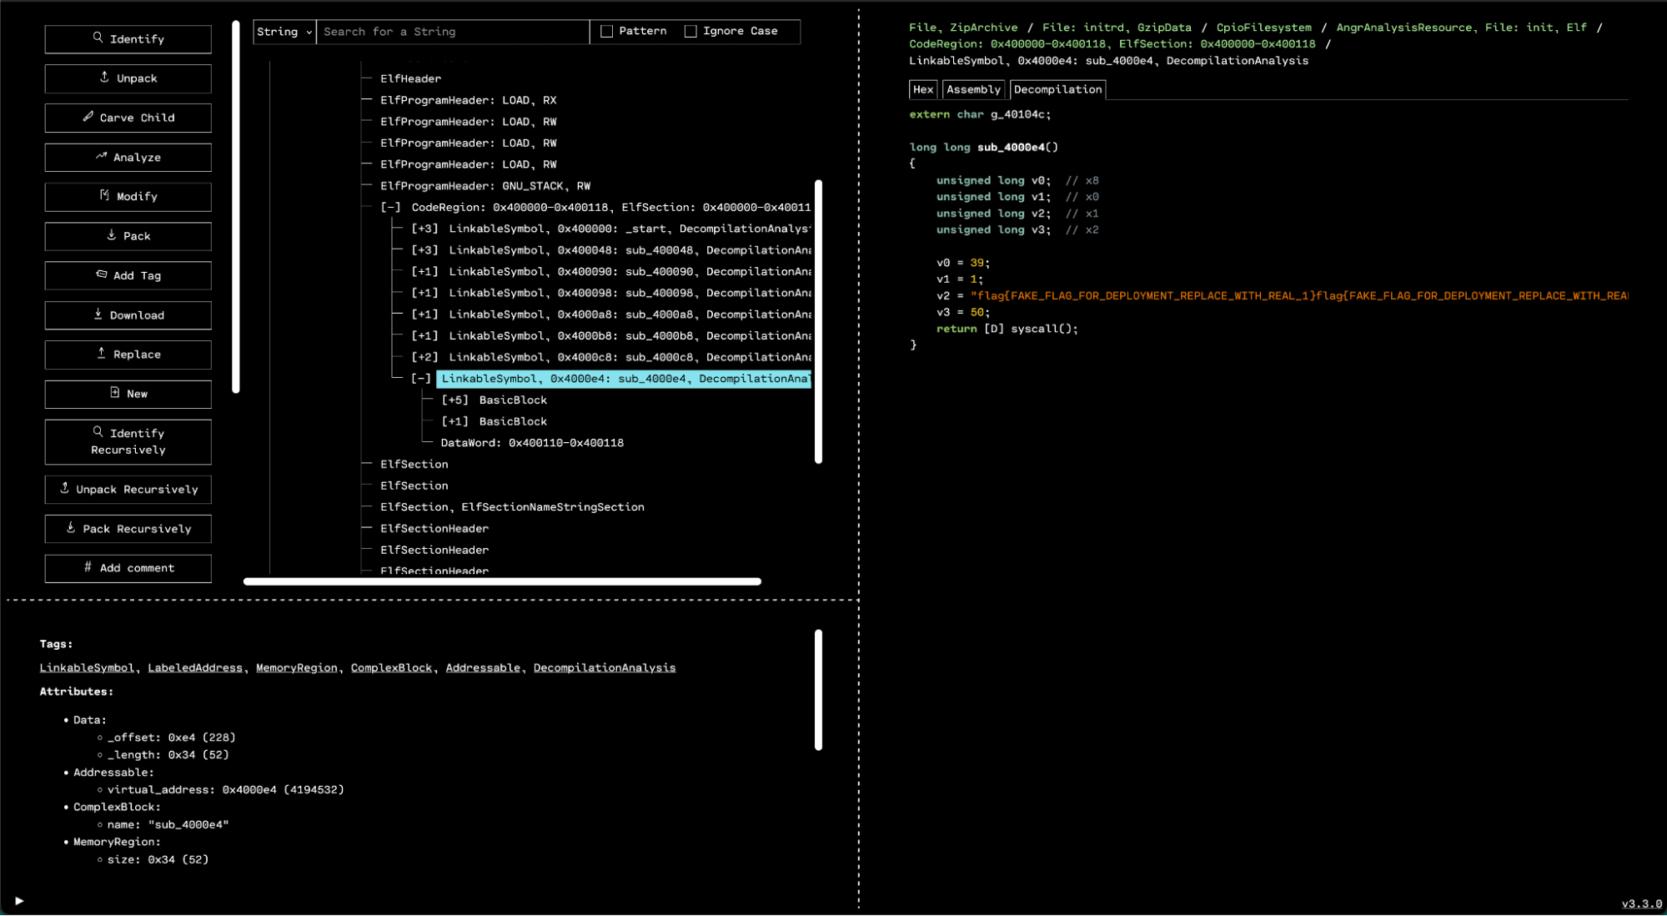Open the ComplexBlock tag link
This screenshot has height=916, width=1667.
(391, 667)
